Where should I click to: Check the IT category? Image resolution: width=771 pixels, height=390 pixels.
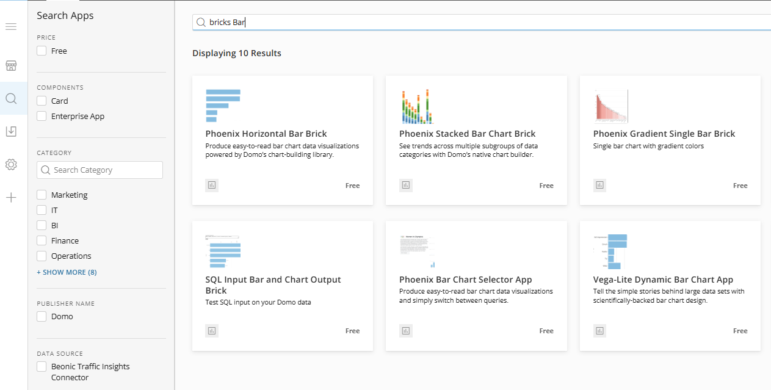coord(42,210)
